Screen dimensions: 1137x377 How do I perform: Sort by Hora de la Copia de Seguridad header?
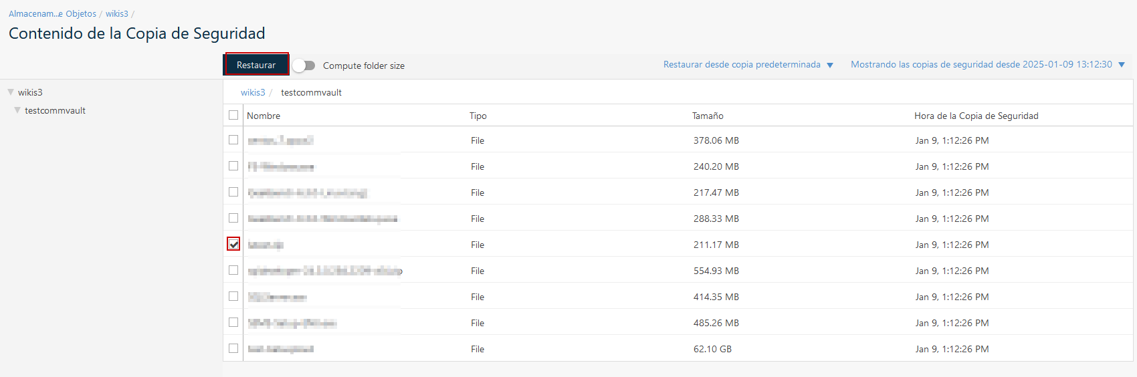tap(976, 116)
